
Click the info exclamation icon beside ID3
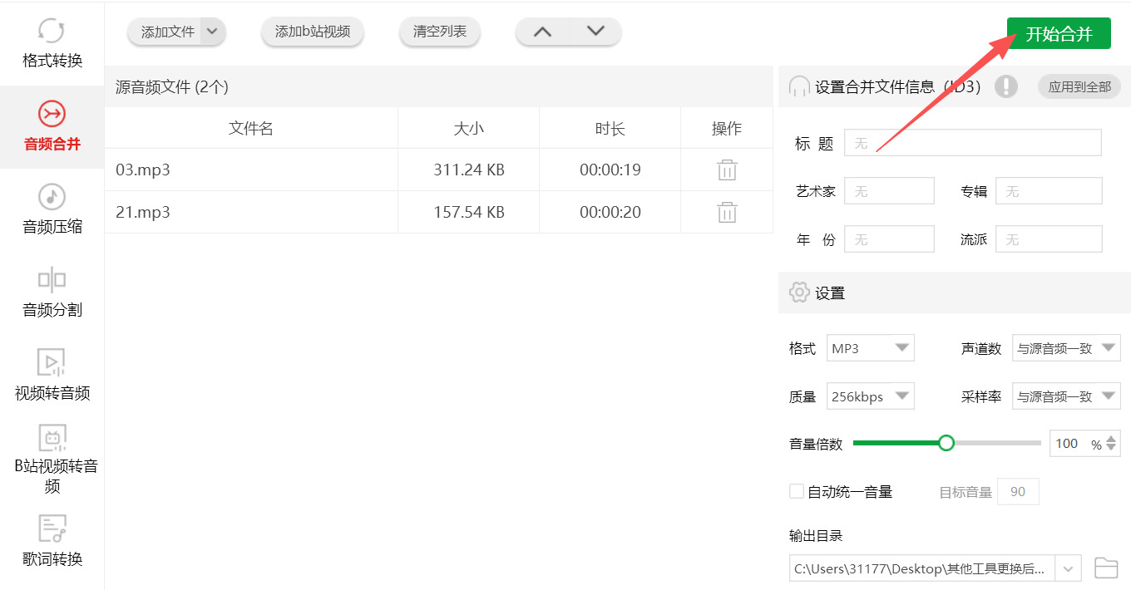tap(1006, 86)
